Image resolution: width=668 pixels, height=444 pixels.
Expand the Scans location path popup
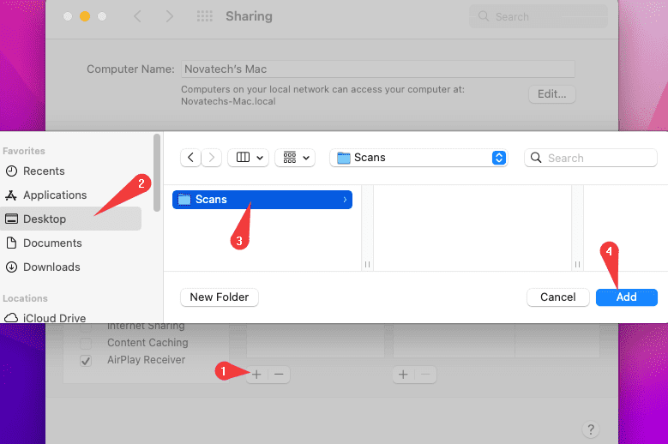[x=499, y=158]
